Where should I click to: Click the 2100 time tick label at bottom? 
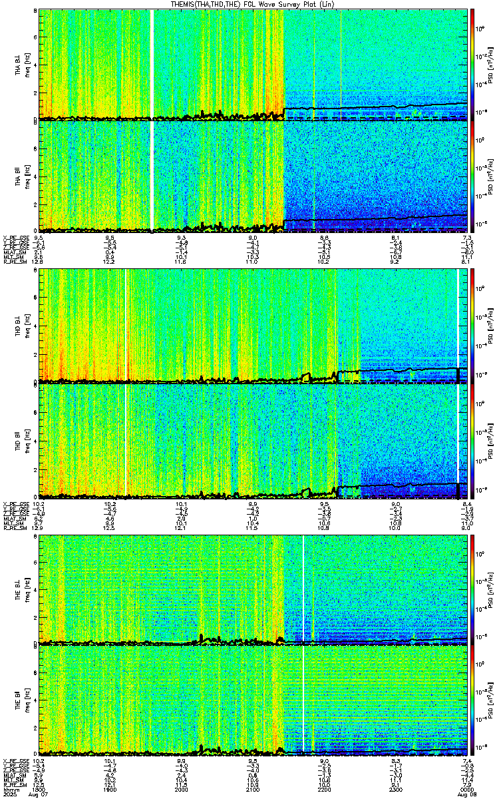(x=253, y=790)
